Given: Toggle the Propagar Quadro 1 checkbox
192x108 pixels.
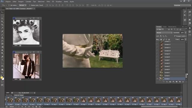Looking at the screenshot, I should pos(175,36).
